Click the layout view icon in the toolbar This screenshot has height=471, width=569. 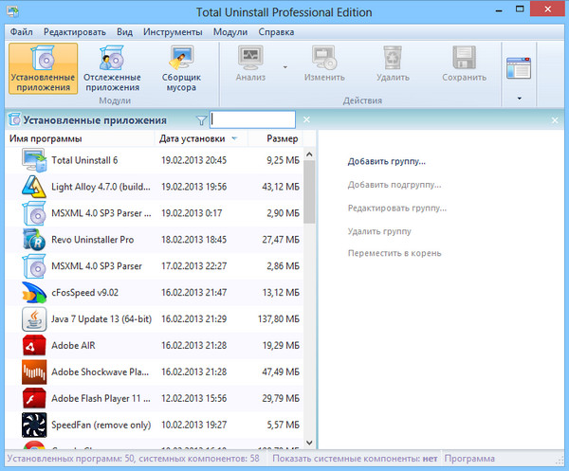(519, 68)
